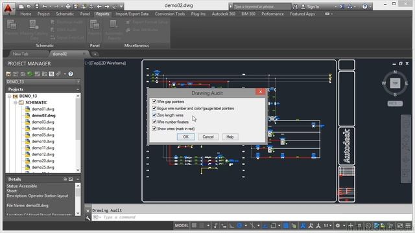The image size is (415, 233).
Task: Close the Drawing Audit dialog with red X
Action: click(x=261, y=92)
